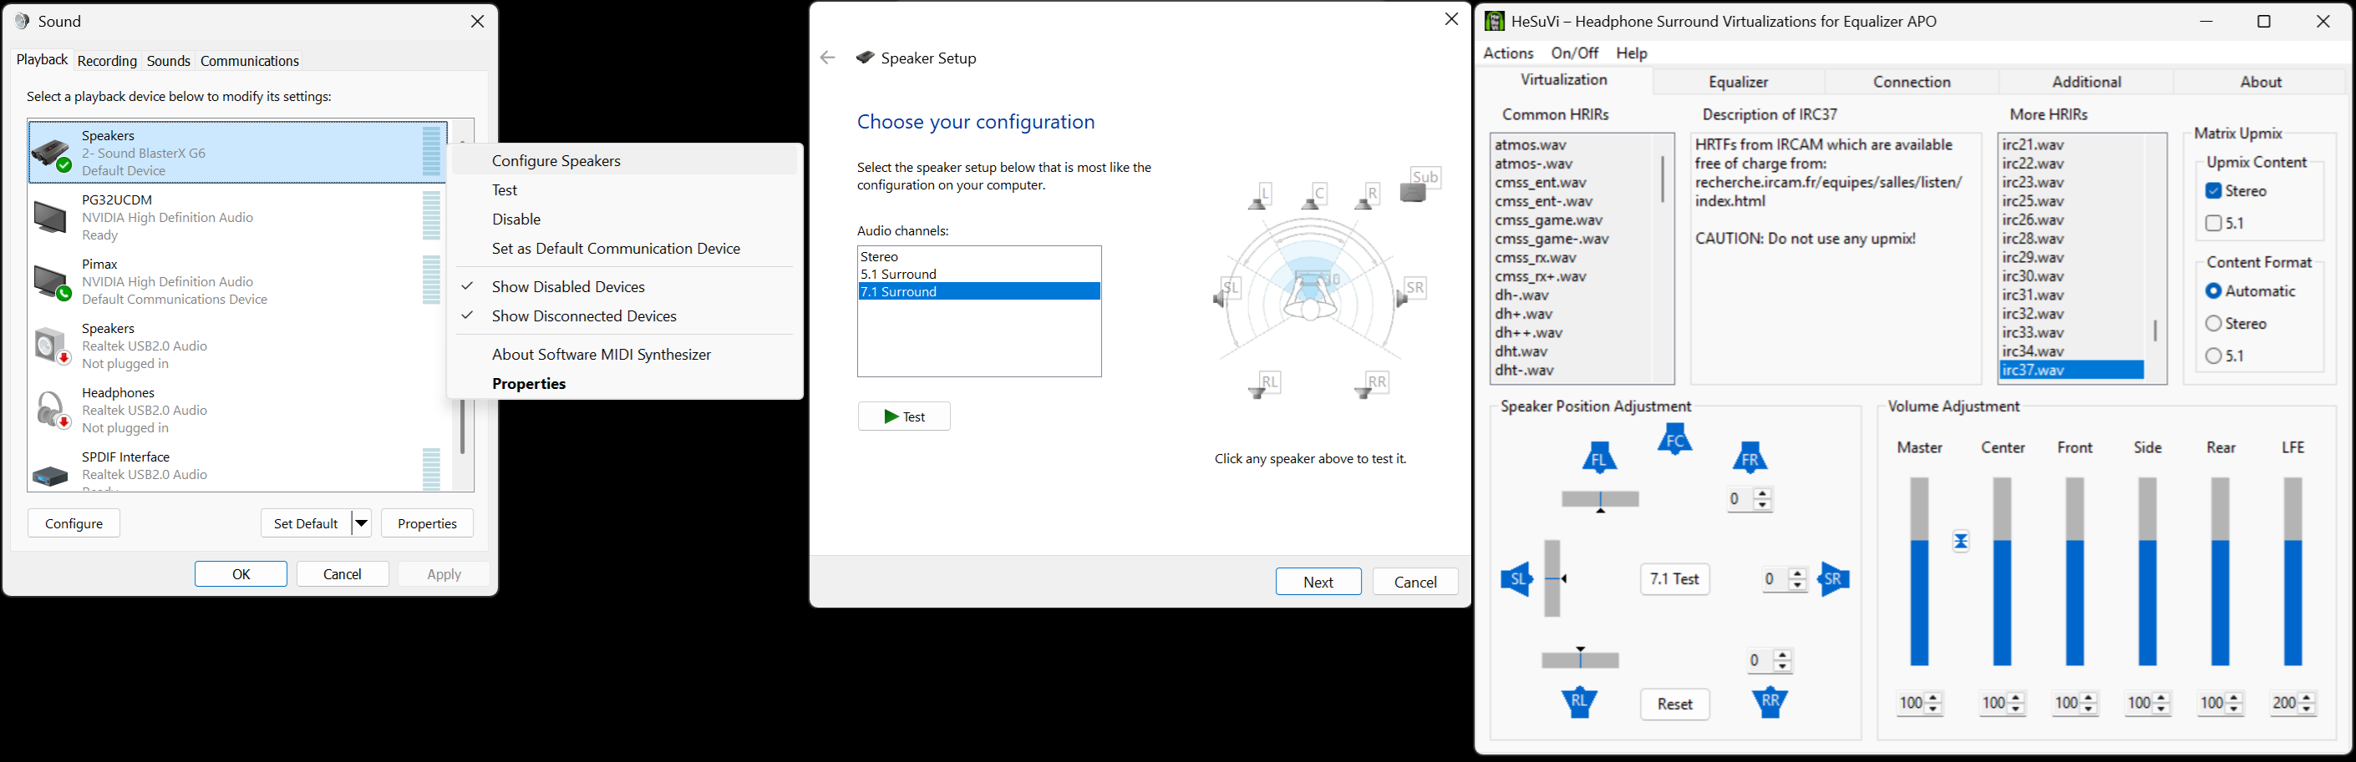Image resolution: width=2356 pixels, height=762 pixels.
Task: Select irc37.wav in More HRIRs list
Action: coord(2072,370)
